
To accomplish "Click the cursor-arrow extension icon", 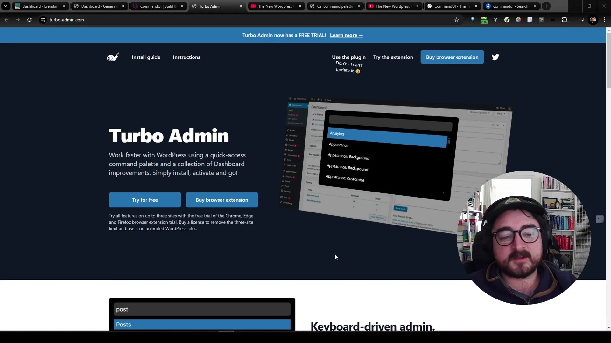I will pos(495,20).
